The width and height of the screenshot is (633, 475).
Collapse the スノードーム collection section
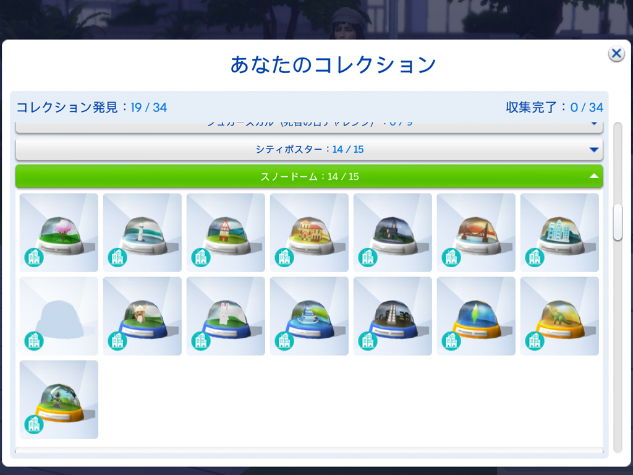click(309, 176)
